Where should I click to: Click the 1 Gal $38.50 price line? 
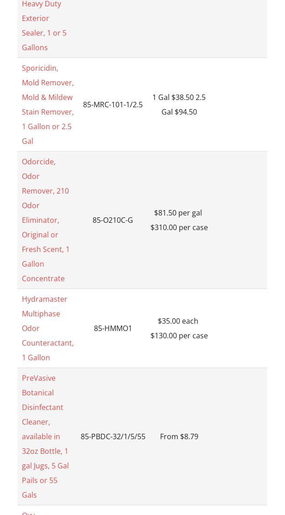pyautogui.click(x=173, y=97)
